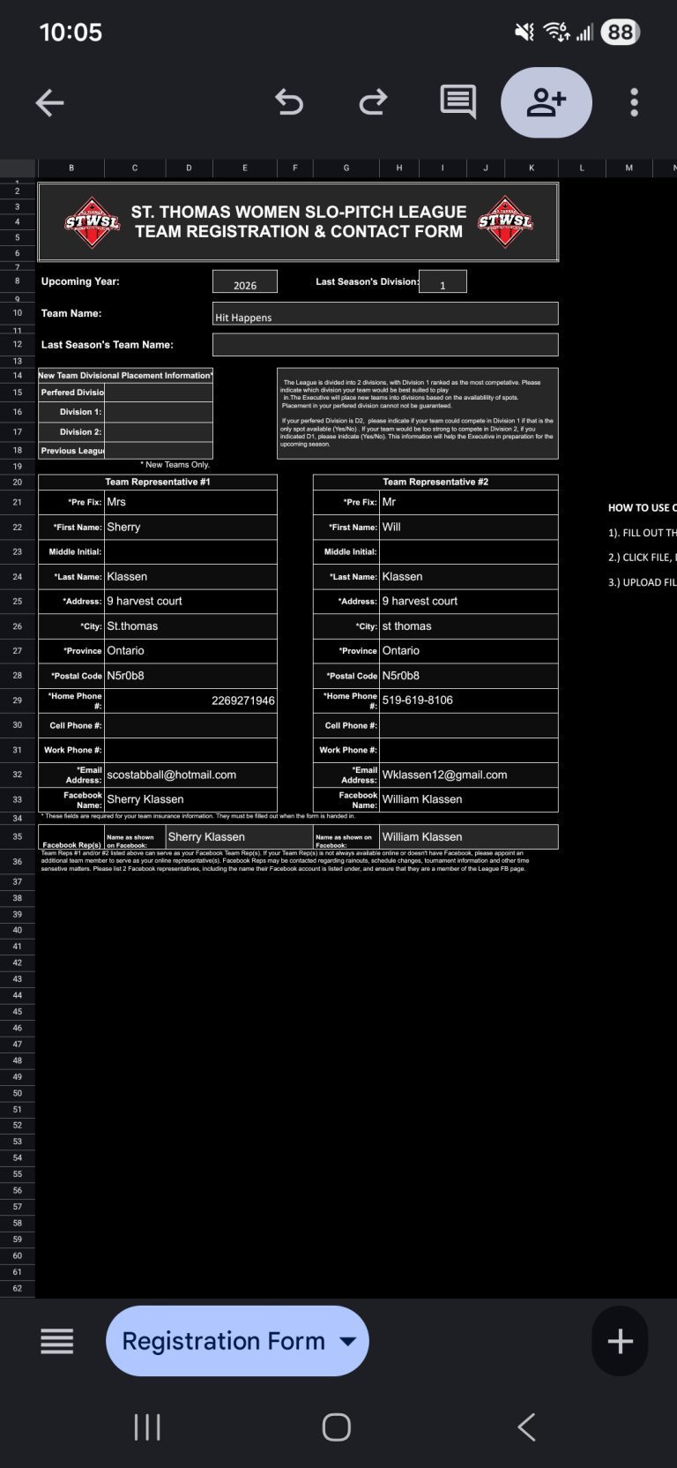Undo the last edit
This screenshot has width=677, height=1468.
(x=288, y=102)
